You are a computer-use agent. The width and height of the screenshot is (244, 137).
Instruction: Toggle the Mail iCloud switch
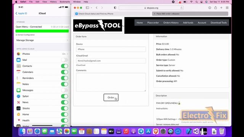point(64,60)
